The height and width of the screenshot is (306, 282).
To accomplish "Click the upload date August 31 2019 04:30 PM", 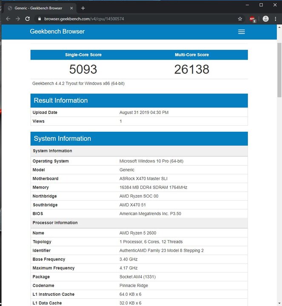I will pos(144,112).
